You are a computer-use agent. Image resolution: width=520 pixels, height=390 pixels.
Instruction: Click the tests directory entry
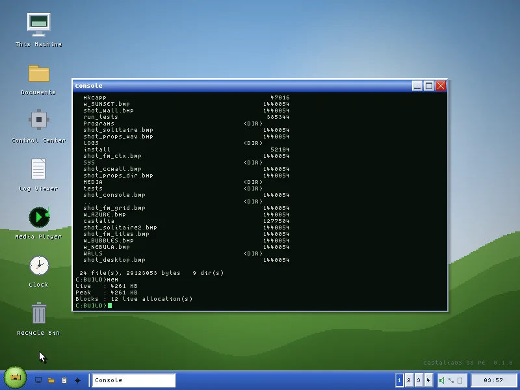(93, 188)
